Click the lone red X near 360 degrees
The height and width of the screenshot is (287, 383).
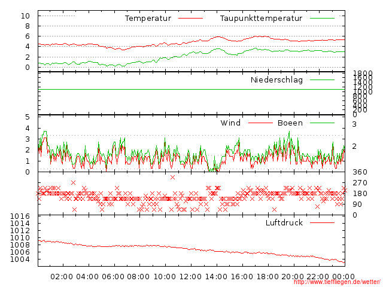coord(173,178)
